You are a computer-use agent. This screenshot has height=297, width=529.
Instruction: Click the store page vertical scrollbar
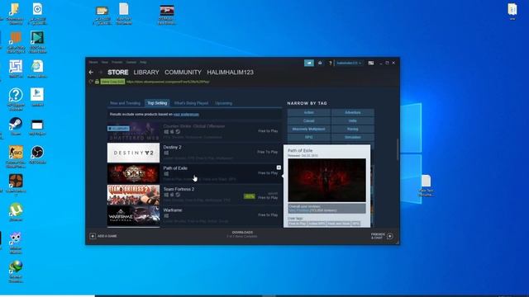398,149
